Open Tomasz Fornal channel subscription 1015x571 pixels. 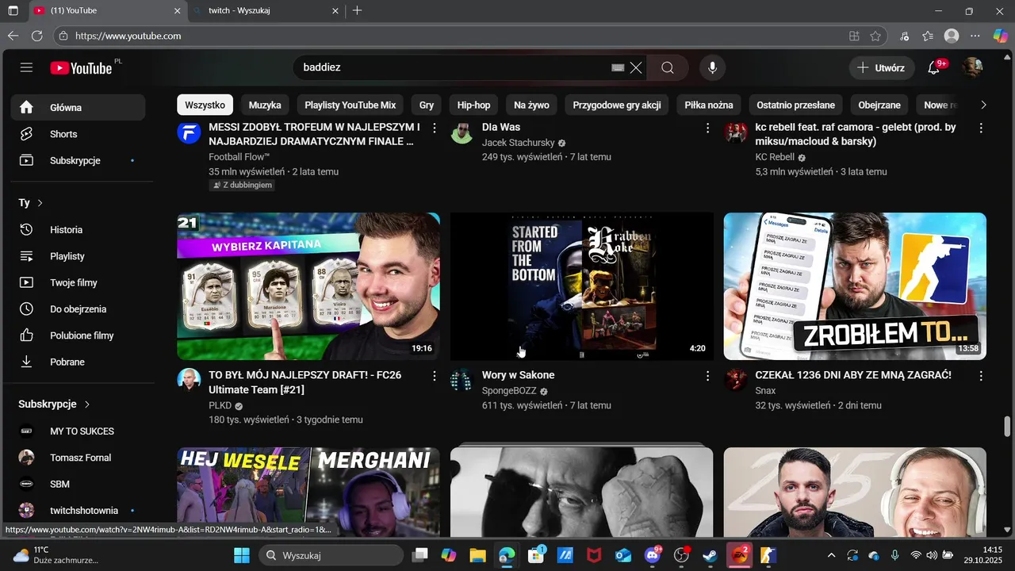point(78,458)
